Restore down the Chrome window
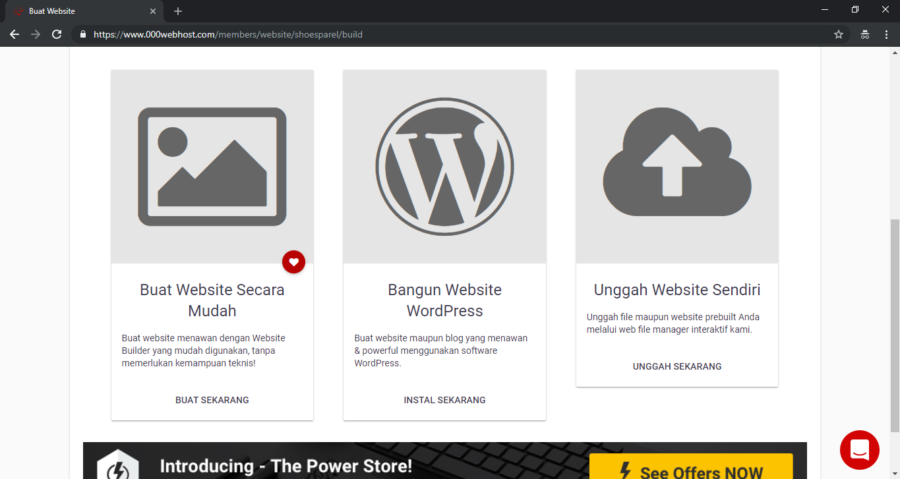Screen dimensions: 900x479 pos(855,9)
